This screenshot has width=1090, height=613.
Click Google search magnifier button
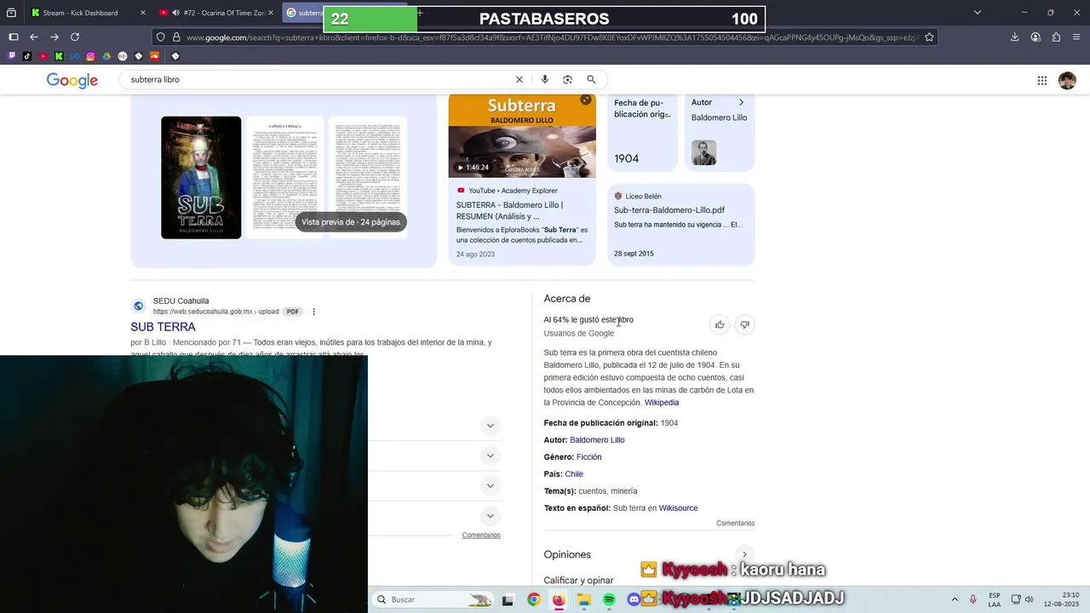tap(591, 79)
